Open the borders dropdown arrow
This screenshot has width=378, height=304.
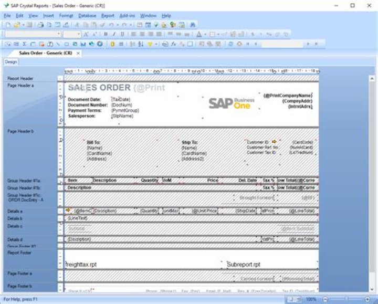[x=218, y=34]
